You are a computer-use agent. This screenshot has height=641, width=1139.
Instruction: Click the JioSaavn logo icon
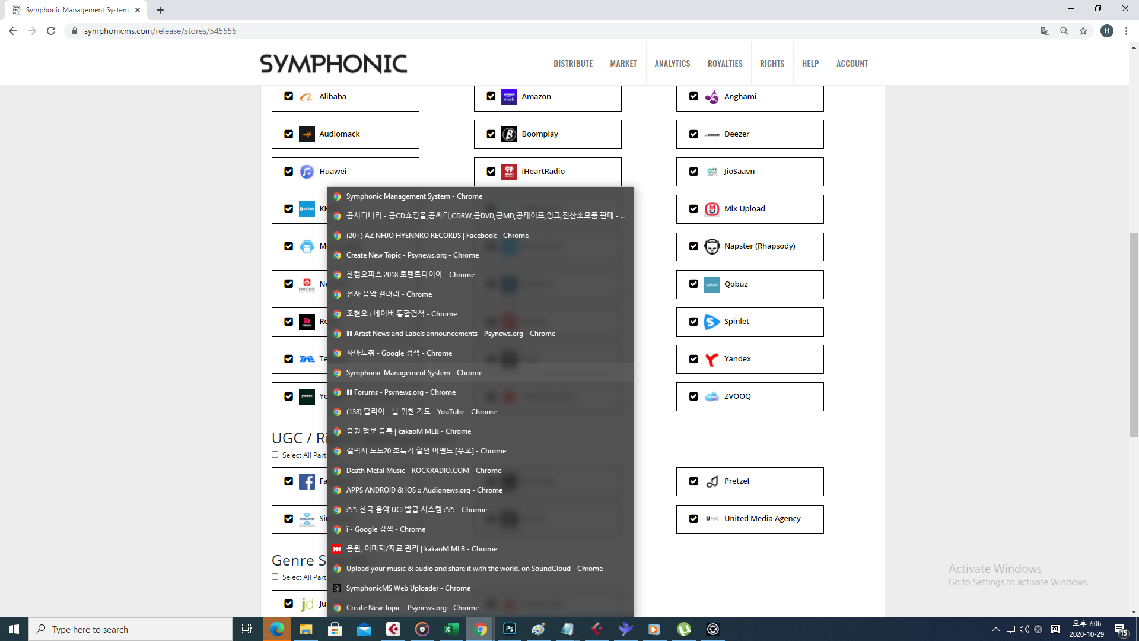pyautogui.click(x=712, y=172)
